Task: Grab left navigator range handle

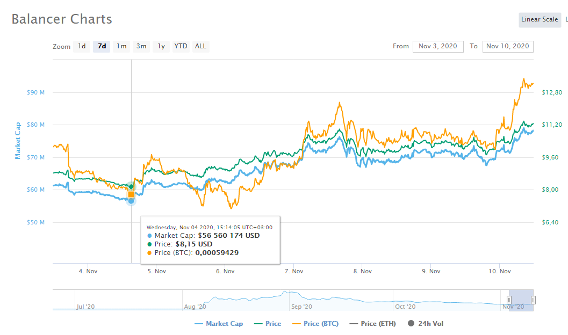Action: [x=509, y=300]
